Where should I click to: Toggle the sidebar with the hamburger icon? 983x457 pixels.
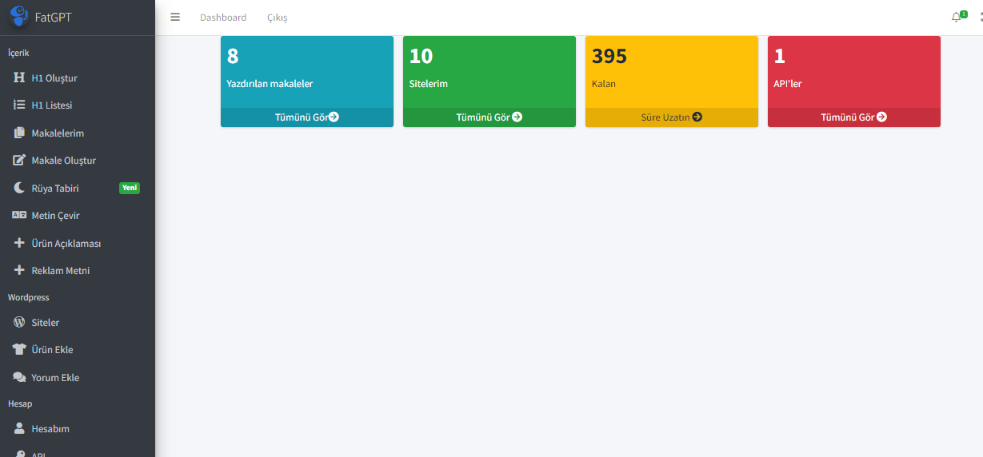pyautogui.click(x=175, y=17)
